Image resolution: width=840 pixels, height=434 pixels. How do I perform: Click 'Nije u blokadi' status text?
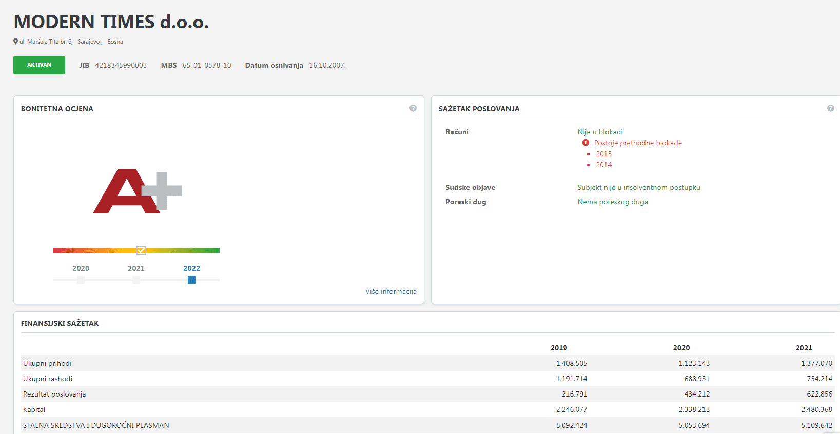pyautogui.click(x=600, y=132)
